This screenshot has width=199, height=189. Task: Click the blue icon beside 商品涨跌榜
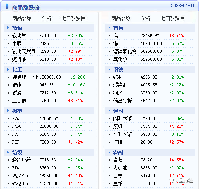pyautogui.click(x=7, y=6)
